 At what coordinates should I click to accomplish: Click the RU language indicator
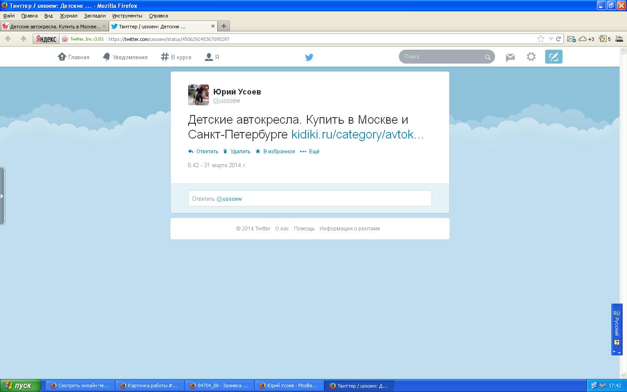617,313
